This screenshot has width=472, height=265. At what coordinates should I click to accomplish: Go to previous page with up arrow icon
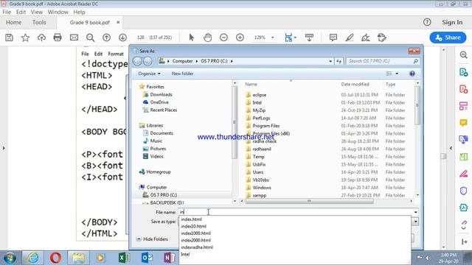coord(106,38)
